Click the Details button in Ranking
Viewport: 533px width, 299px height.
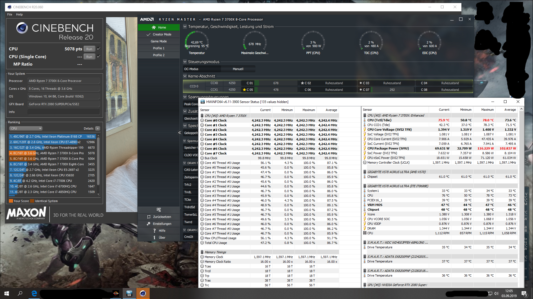coord(97,128)
